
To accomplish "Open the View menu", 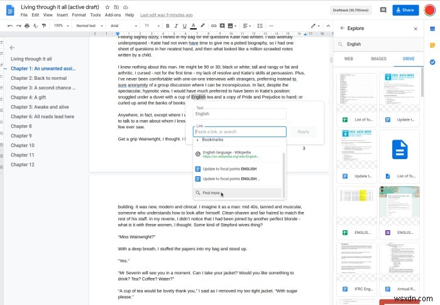I will (48, 15).
